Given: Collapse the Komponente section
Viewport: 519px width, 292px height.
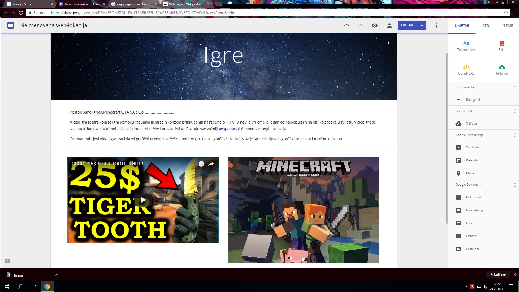Looking at the screenshot, I should click(x=515, y=87).
